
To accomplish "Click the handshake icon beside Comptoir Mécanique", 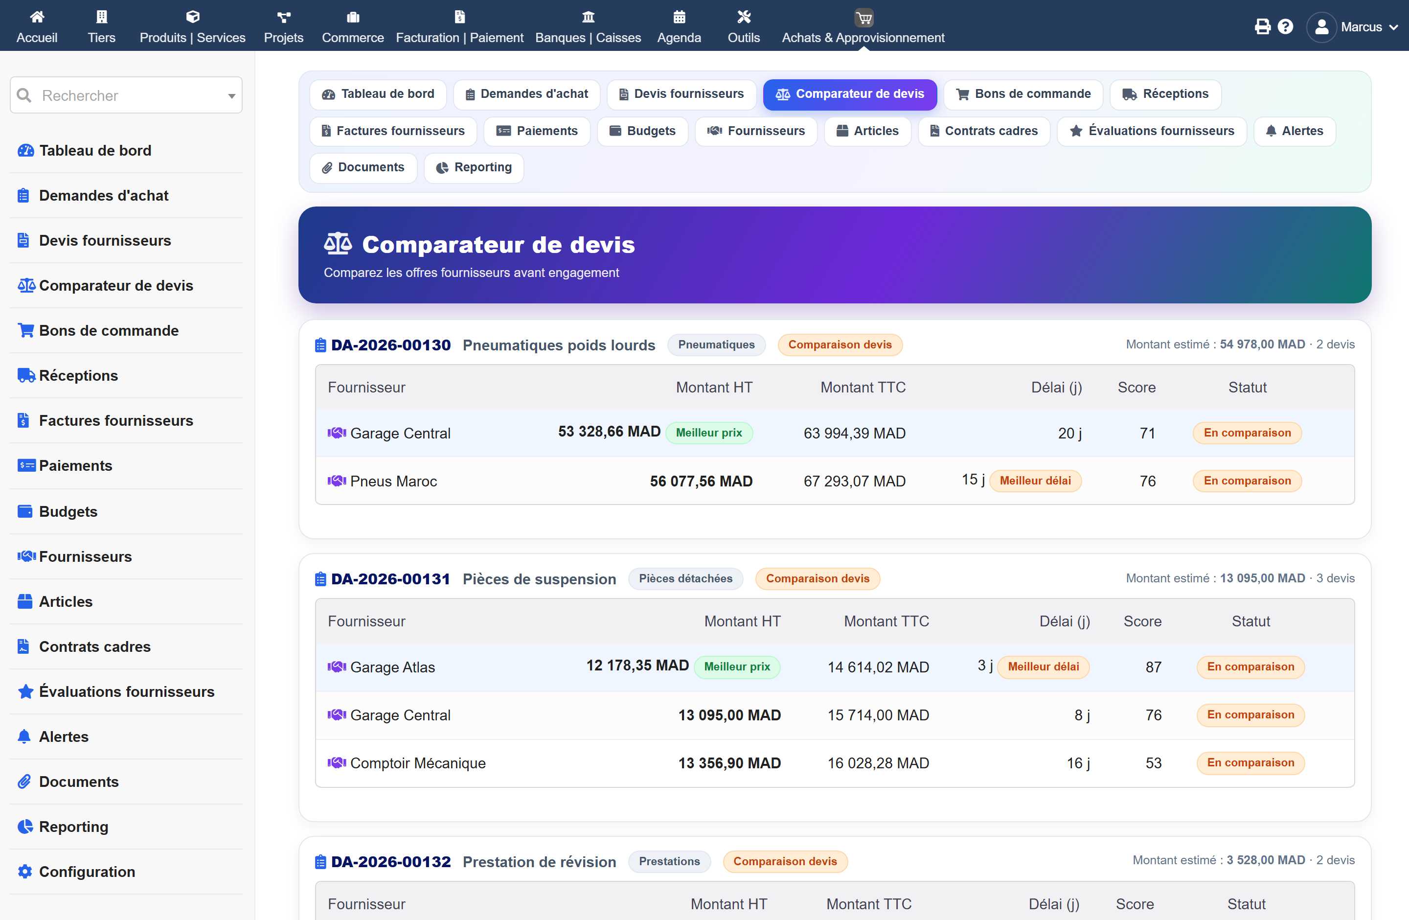I will click(337, 762).
